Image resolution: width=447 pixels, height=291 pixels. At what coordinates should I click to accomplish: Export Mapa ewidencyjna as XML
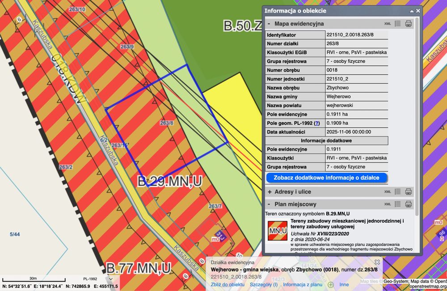(x=388, y=24)
